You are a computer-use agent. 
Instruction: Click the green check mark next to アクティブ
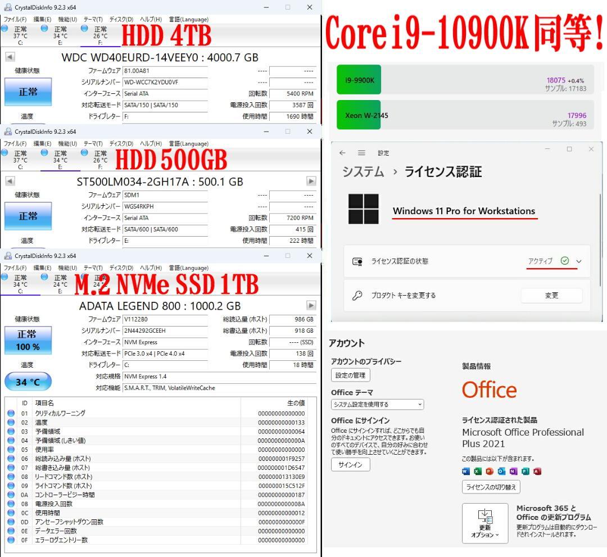click(565, 261)
